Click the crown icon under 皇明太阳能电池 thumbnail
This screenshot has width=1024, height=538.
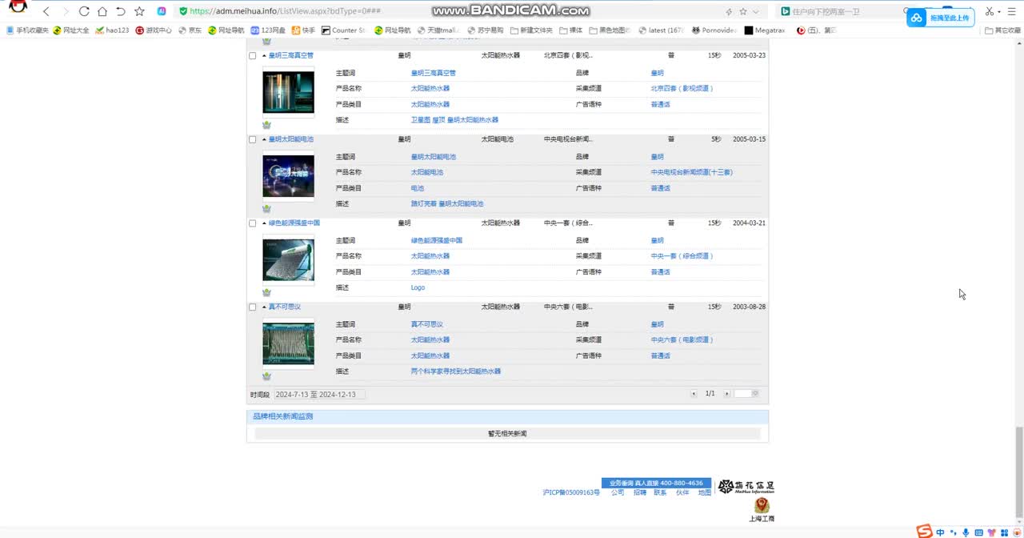[266, 209]
